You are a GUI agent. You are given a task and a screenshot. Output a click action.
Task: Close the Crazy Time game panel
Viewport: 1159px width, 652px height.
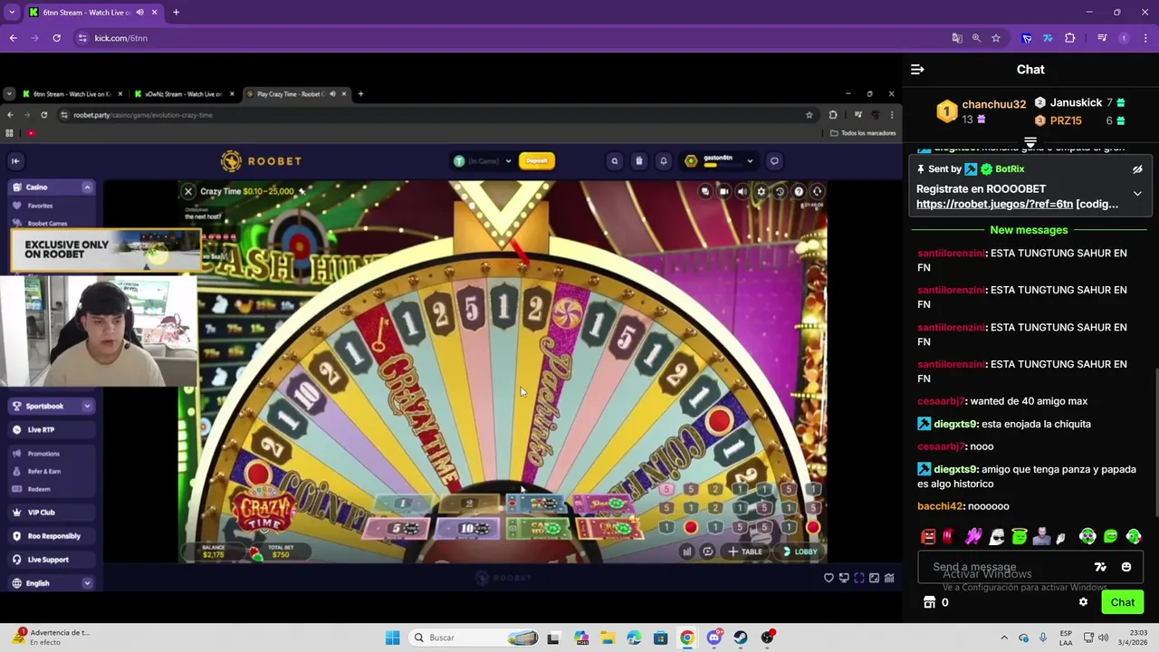(x=188, y=191)
